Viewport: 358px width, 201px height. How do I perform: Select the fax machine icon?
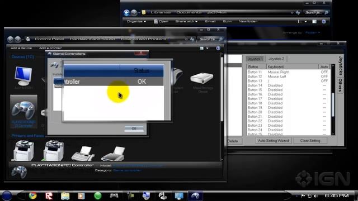[x=83, y=153]
